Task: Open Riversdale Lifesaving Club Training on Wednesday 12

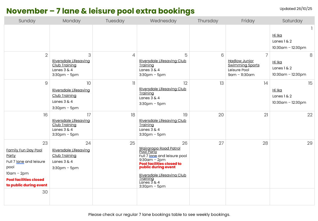Action: 162,91
